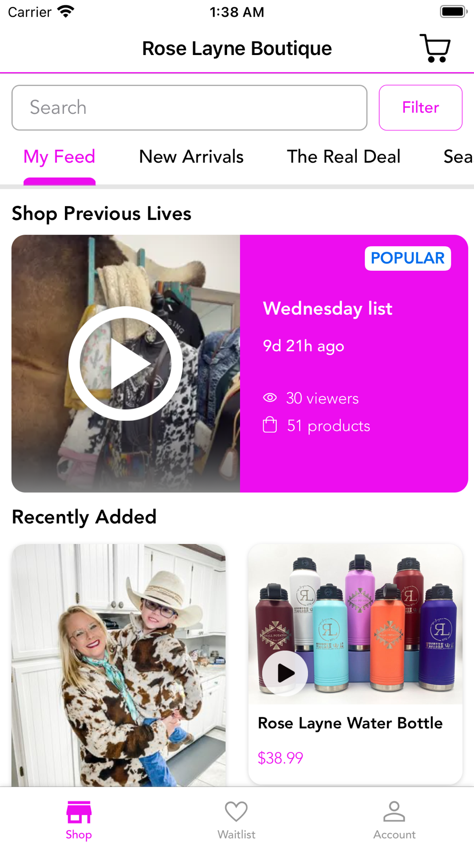474x843 pixels.
Task: Open the partially visible Sea tab
Action: (458, 156)
